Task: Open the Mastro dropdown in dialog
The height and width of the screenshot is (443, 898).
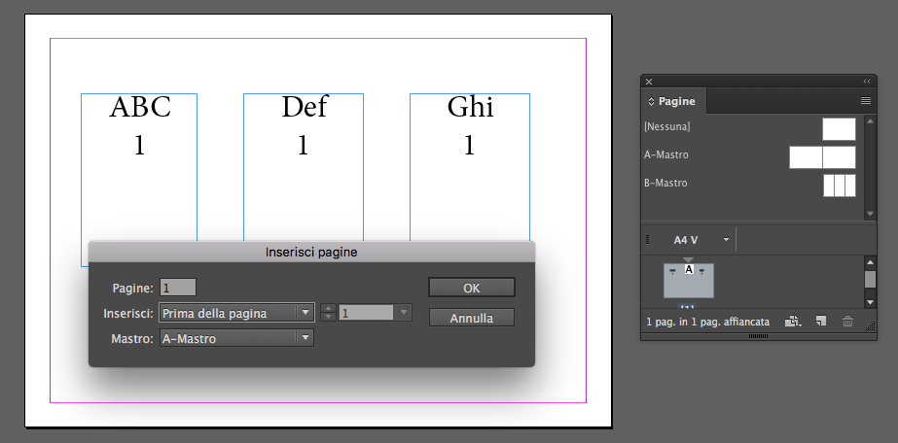Action: click(236, 338)
